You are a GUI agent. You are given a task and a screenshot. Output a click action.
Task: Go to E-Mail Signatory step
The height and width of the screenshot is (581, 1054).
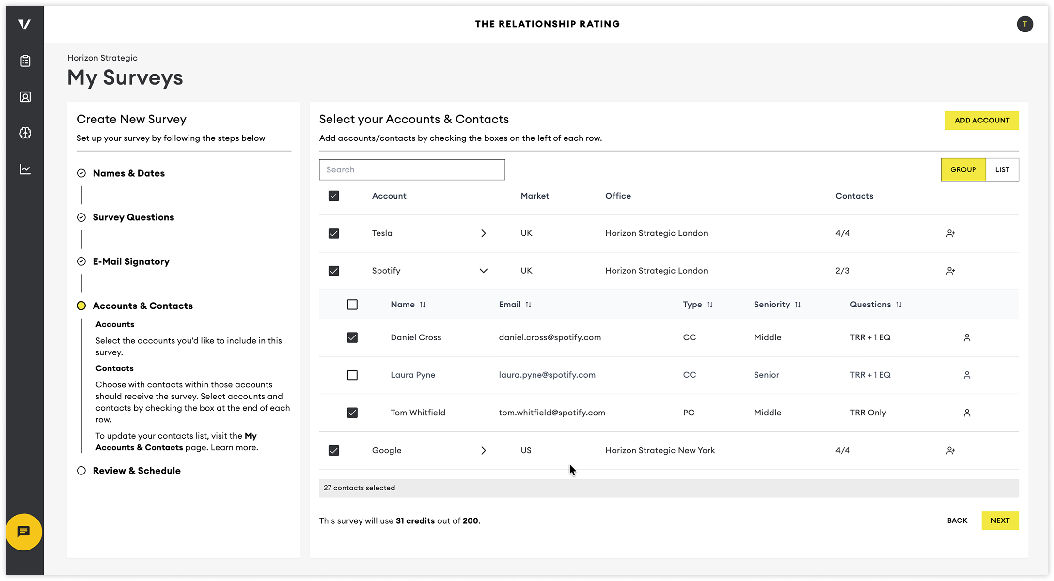[131, 261]
